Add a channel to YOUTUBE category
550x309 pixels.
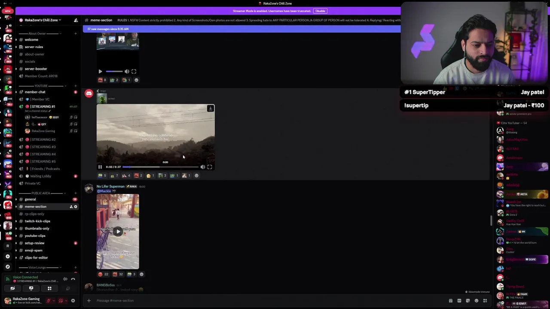tap(76, 86)
